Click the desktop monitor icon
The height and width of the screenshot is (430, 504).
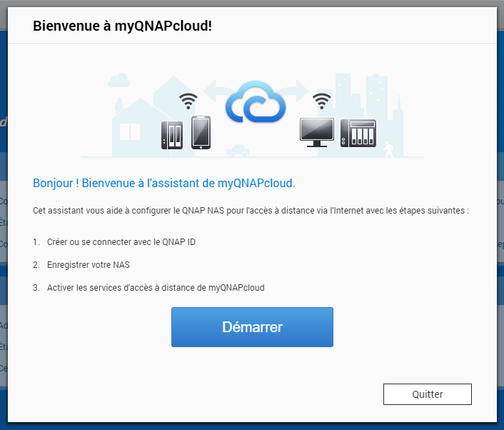316,132
